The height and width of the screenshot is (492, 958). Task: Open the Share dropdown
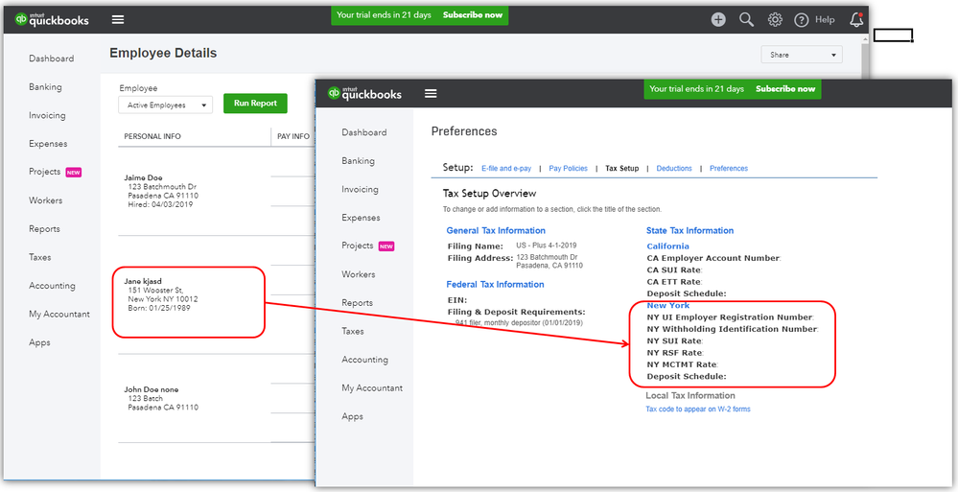pos(802,55)
